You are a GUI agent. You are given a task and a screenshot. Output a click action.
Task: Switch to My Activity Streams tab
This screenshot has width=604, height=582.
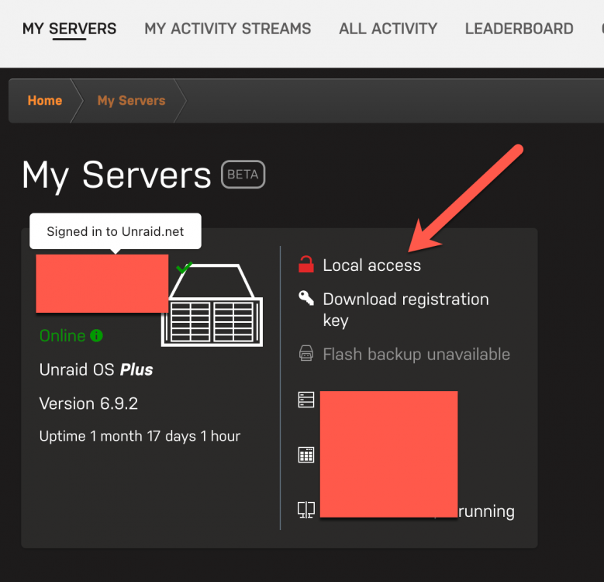[228, 29]
